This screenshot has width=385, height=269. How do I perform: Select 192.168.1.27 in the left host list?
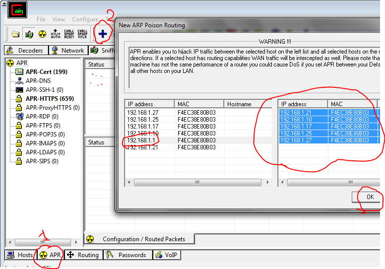(198, 113)
